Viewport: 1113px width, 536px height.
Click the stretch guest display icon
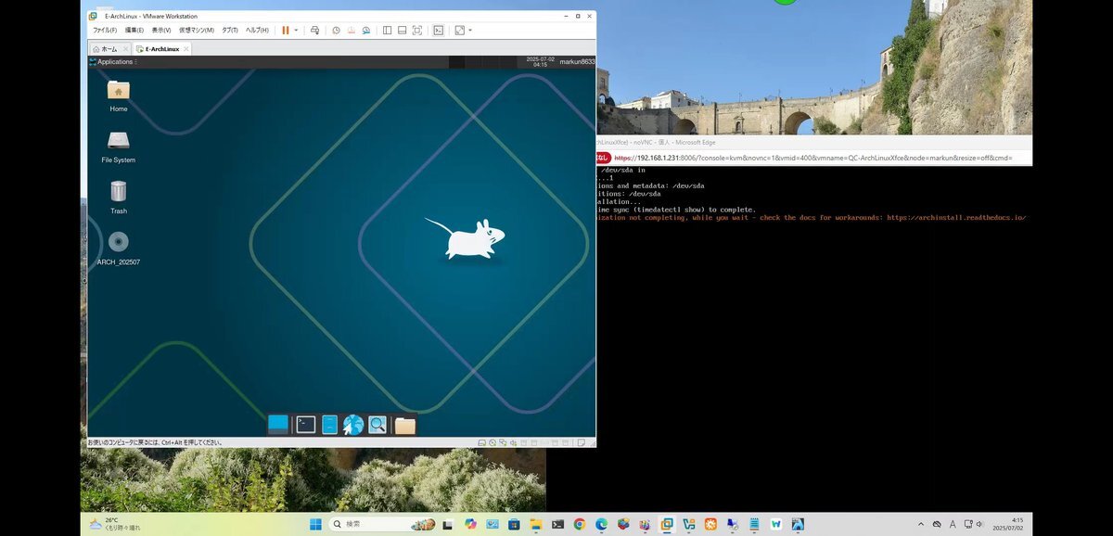coord(460,31)
